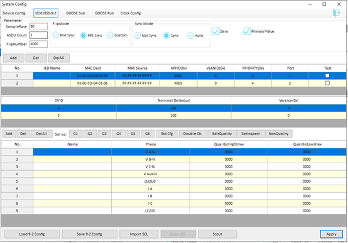Open the GOOSE Pub tab
348x243 pixels.
click(104, 13)
